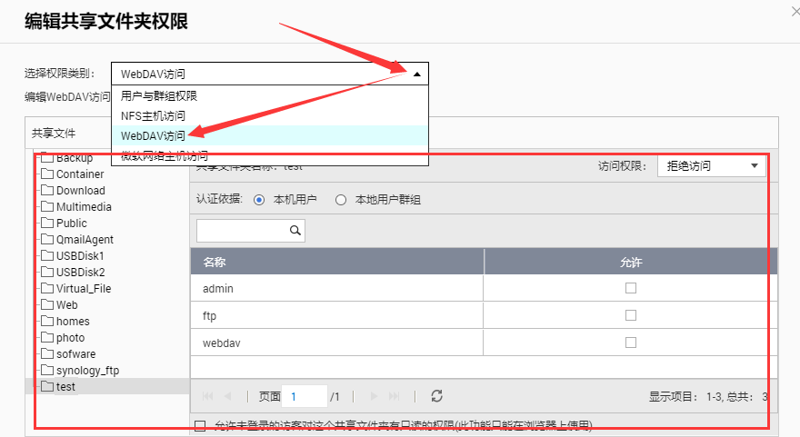
Task: Click the folder icon beside Web
Action: click(47, 304)
